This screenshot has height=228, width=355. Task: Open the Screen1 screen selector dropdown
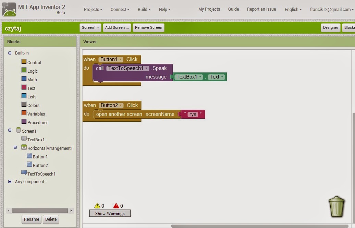(x=90, y=27)
